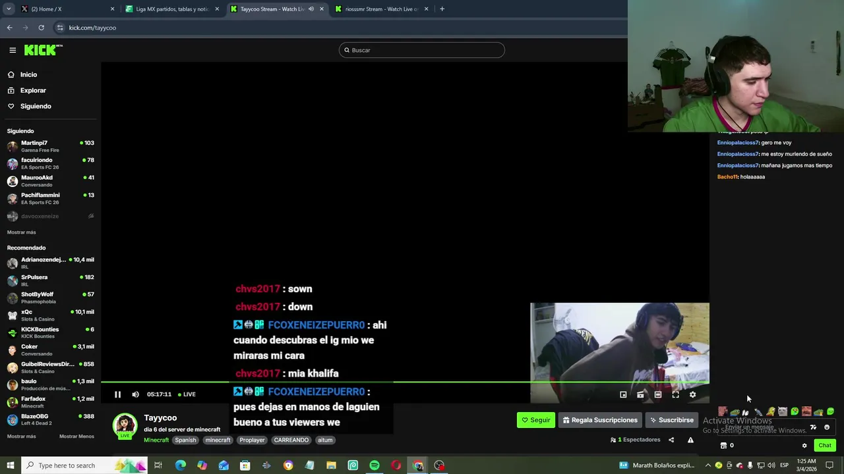This screenshot has width=844, height=474.
Task: Click the Suscribirse button
Action: pyautogui.click(x=671, y=420)
